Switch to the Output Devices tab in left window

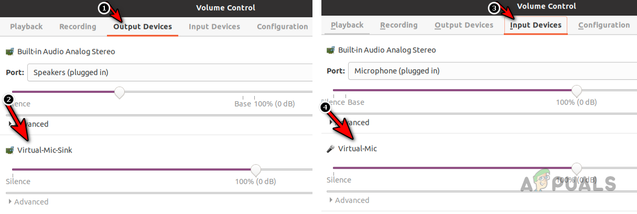143,27
